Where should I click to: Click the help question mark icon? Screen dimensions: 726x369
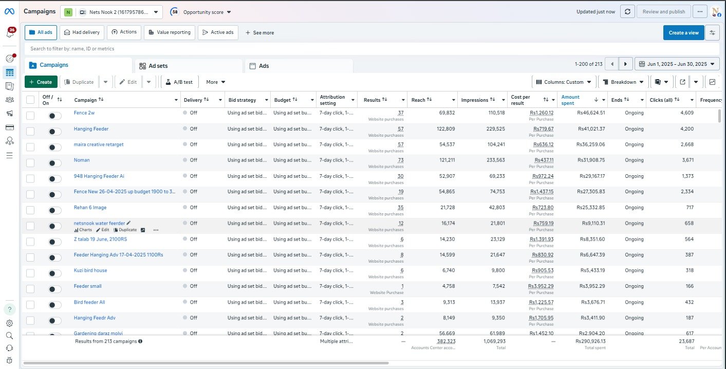pyautogui.click(x=10, y=309)
